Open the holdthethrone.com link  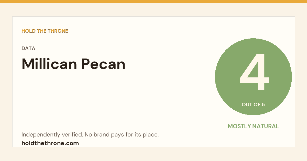(x=50, y=143)
